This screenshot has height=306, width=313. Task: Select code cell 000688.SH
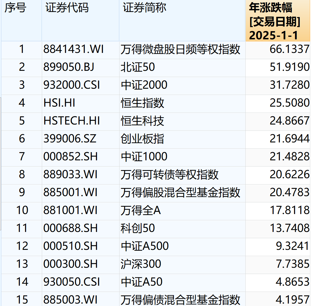click(80, 229)
